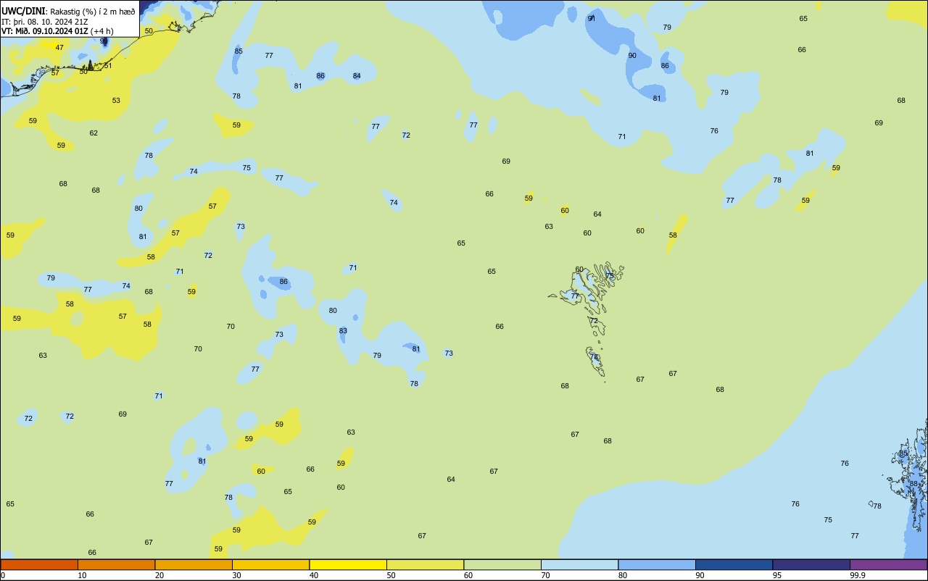Pick the purple legend swatch above 99.9
This screenshot has height=581, width=928.
coord(888,564)
